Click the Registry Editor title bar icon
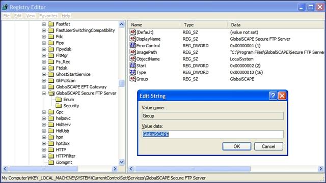This screenshot has width=326, height=183. point(5,7)
